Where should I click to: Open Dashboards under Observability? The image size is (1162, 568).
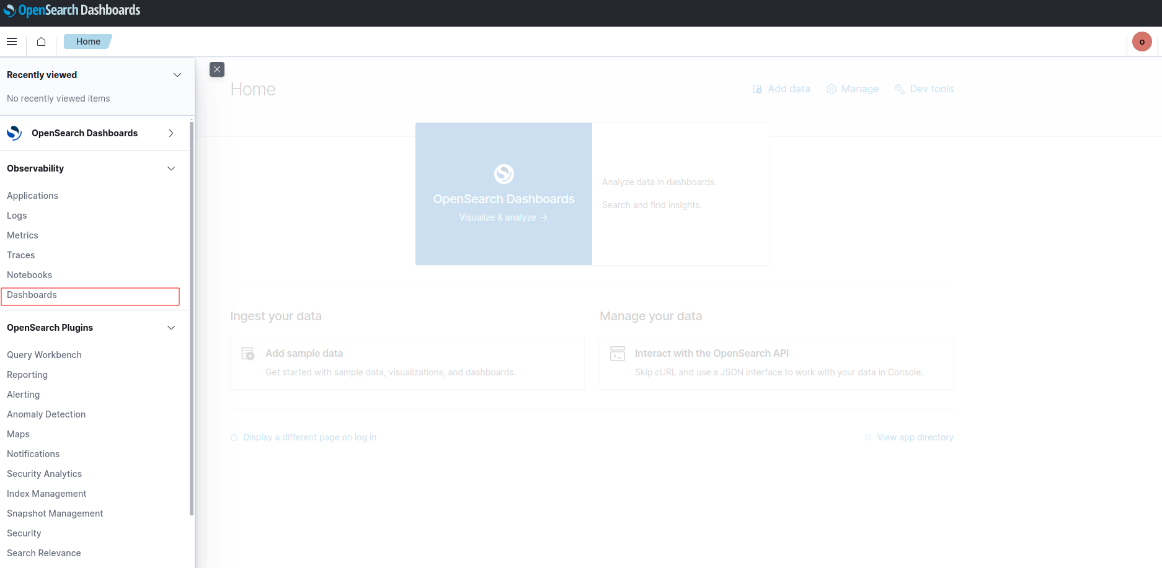point(32,295)
